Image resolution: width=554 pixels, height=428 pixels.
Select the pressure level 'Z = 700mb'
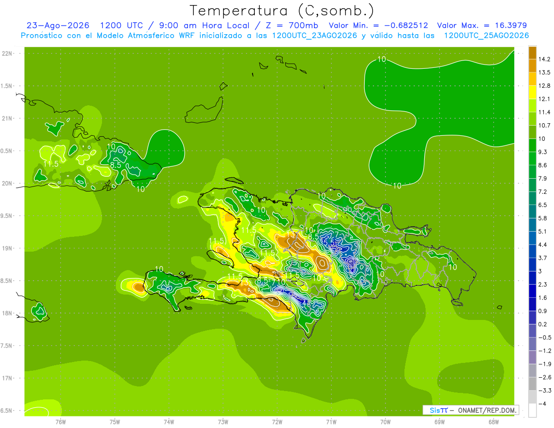click(293, 25)
